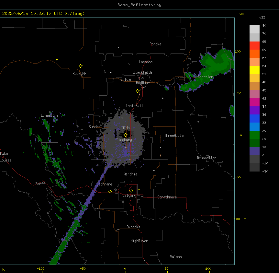279x273 pixels.
Task: Click the 100 km tick on vertical axis
Action: tap(238, 52)
